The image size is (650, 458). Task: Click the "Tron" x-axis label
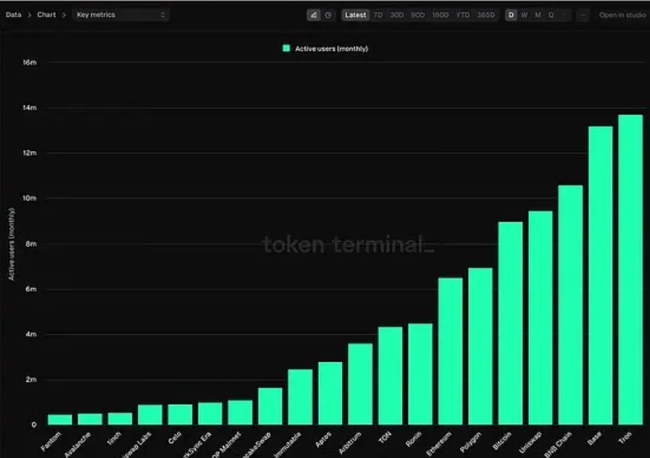[624, 438]
